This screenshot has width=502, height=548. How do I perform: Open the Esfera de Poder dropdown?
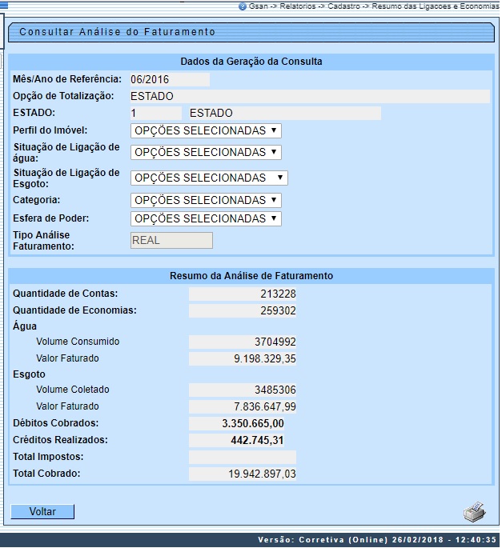point(206,218)
